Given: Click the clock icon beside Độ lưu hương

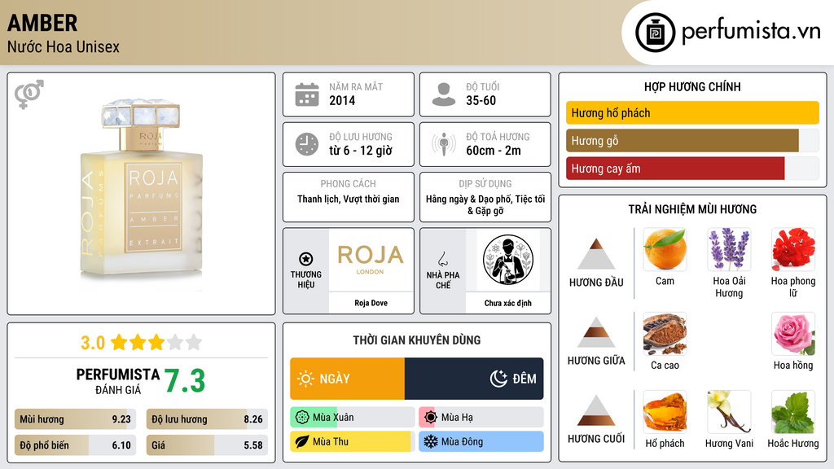Looking at the screenshot, I should point(307,144).
